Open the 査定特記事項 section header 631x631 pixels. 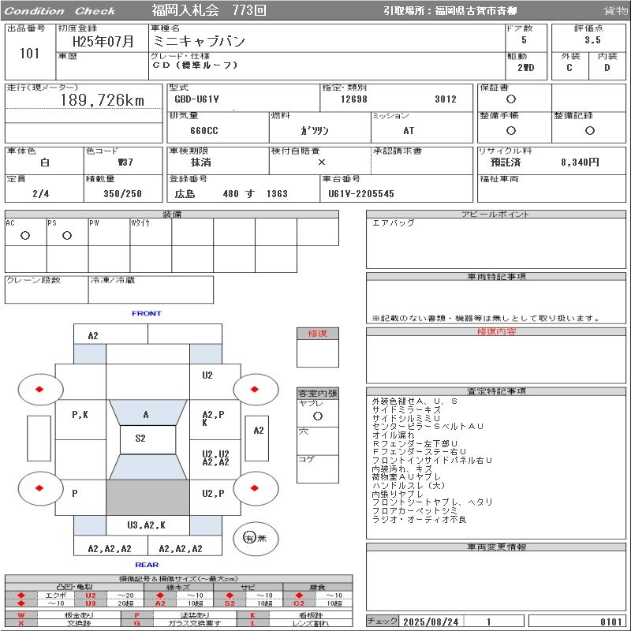click(x=496, y=391)
